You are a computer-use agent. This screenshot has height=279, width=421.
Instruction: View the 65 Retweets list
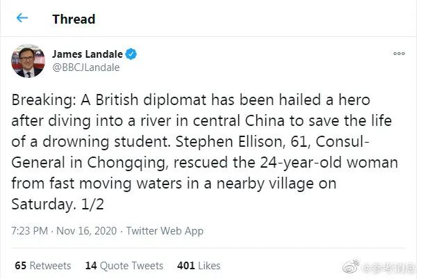[x=42, y=265]
